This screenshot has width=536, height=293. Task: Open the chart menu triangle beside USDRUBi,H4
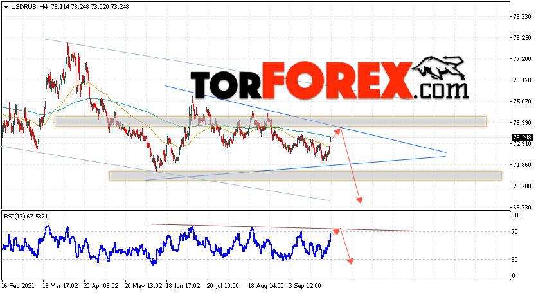(x=6, y=7)
